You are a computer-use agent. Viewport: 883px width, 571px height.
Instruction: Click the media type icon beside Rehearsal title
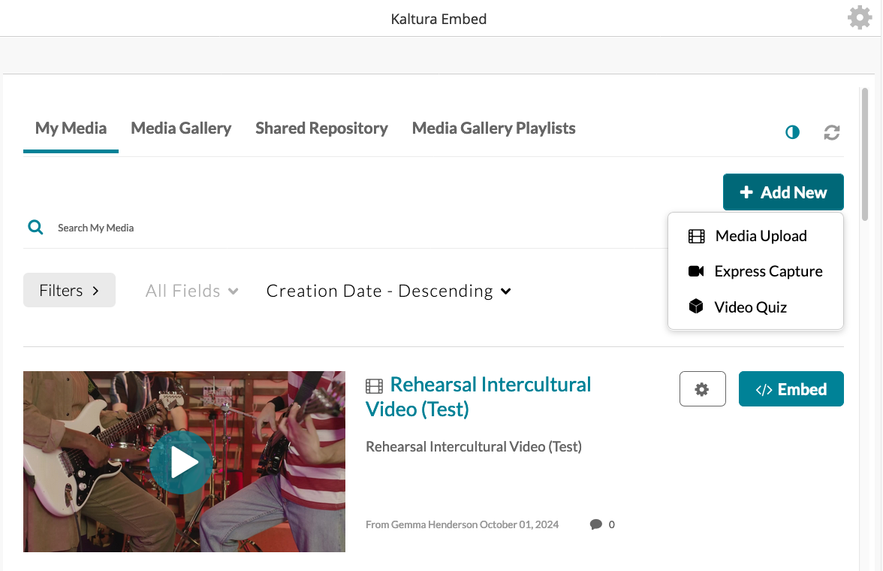tap(374, 385)
